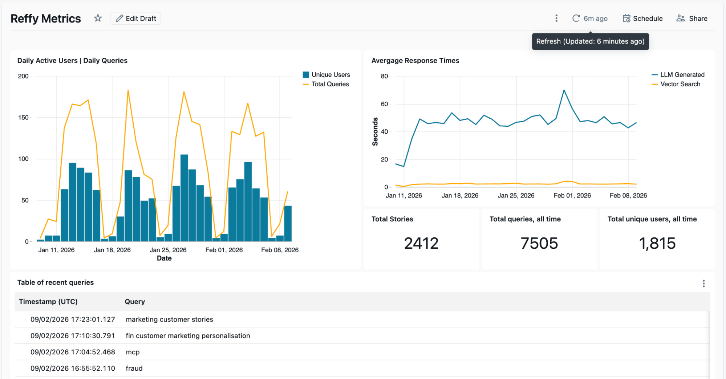Star the Reffy Metrics dashboard as favorite
The width and height of the screenshot is (726, 379).
coord(98,18)
